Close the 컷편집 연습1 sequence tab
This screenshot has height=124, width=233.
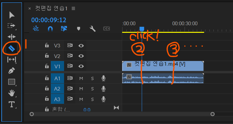point(30,9)
